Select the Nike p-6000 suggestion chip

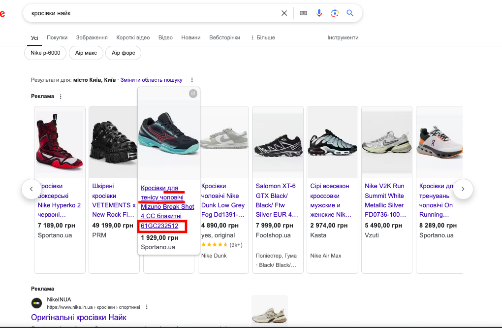click(x=45, y=53)
